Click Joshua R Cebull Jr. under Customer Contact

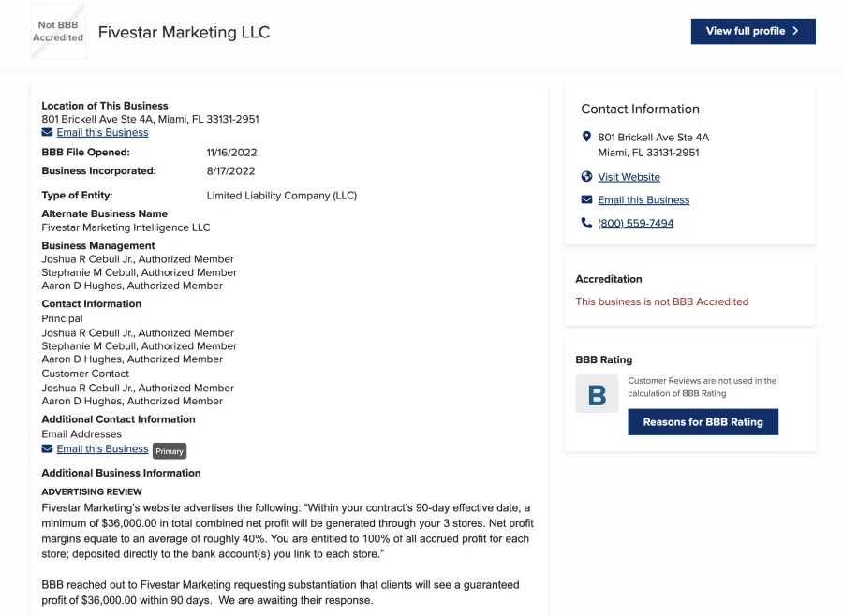click(138, 388)
